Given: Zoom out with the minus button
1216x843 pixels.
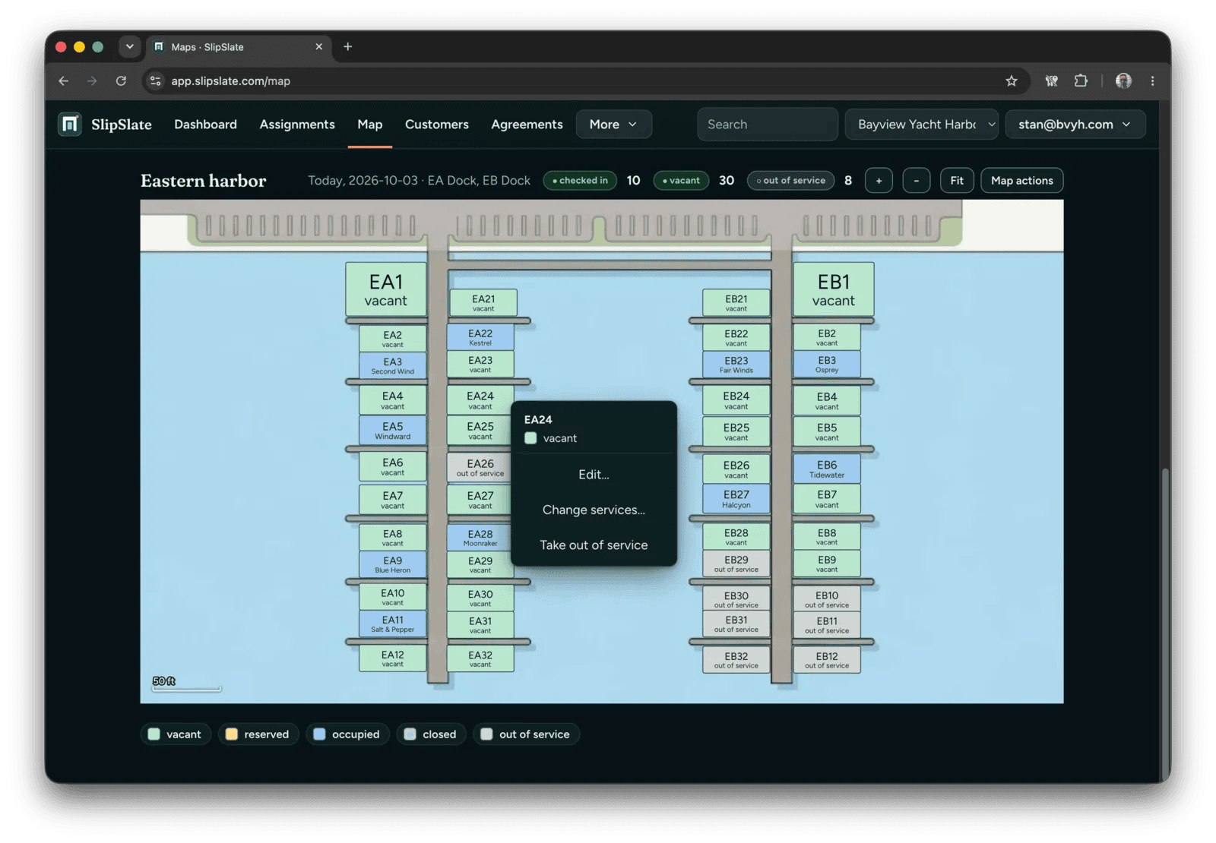Looking at the screenshot, I should [917, 181].
